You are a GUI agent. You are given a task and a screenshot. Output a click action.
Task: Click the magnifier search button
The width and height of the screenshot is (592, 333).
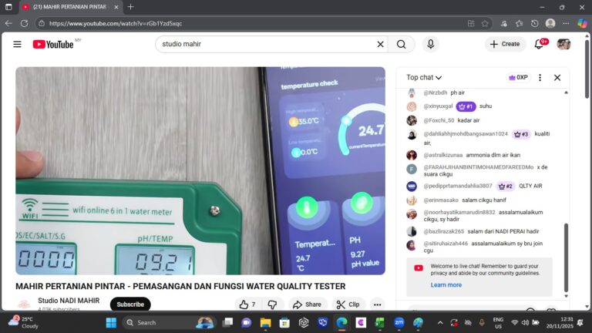[401, 44]
